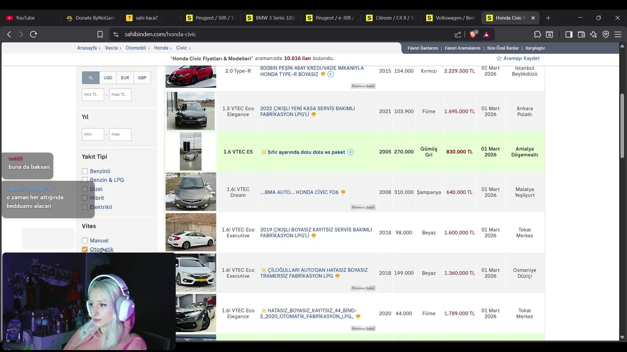
Task: Go back with the browser back arrow
Action: tap(9, 34)
